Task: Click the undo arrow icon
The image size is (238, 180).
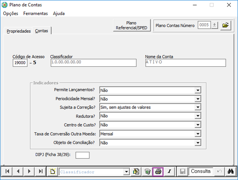Action: 219,171
